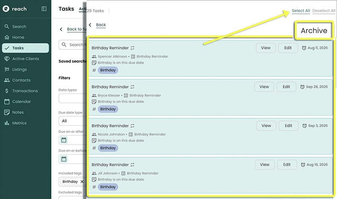The height and width of the screenshot is (199, 337).
Task: Open Listings section
Action: [20, 70]
